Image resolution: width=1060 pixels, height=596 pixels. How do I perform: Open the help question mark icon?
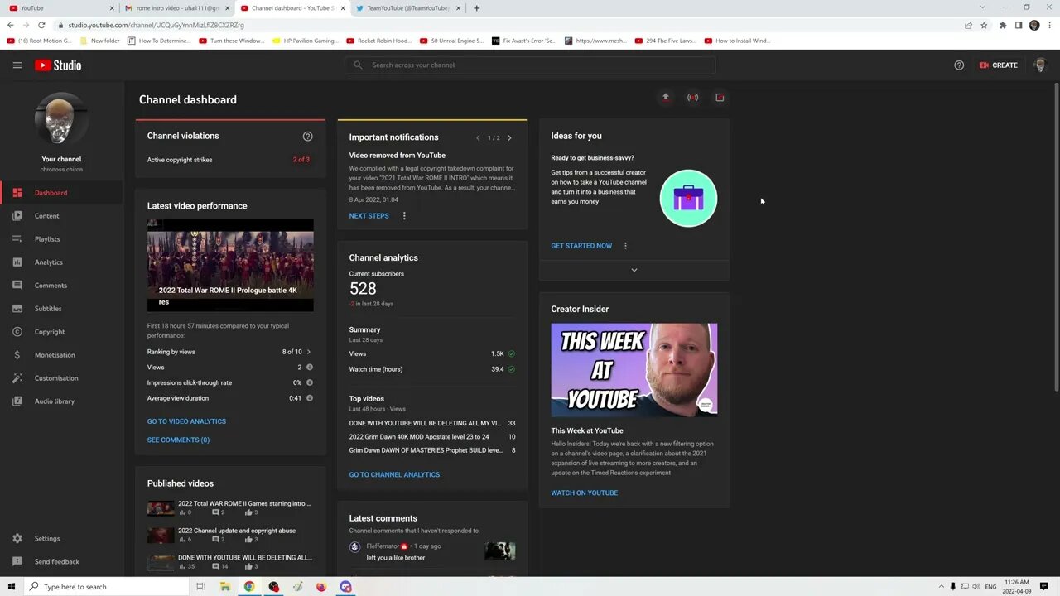959,65
